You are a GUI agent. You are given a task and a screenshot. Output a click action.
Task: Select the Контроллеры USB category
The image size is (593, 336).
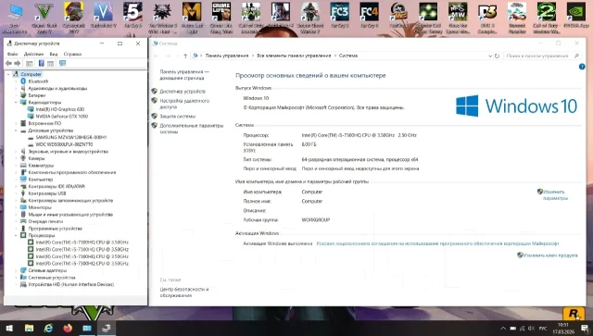pyautogui.click(x=47, y=193)
